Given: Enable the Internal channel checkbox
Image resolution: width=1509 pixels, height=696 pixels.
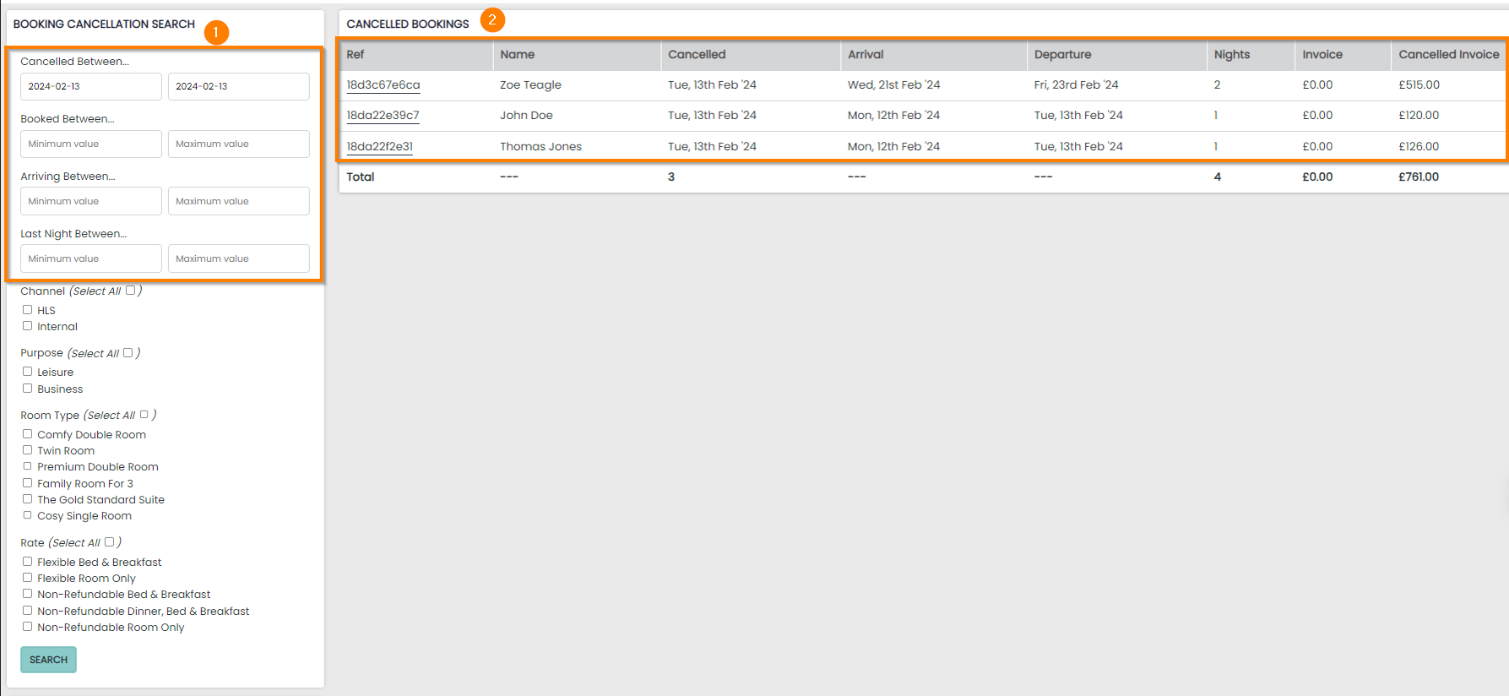Looking at the screenshot, I should tap(28, 326).
